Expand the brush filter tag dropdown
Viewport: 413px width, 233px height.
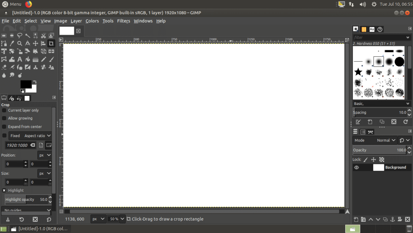tap(408, 37)
